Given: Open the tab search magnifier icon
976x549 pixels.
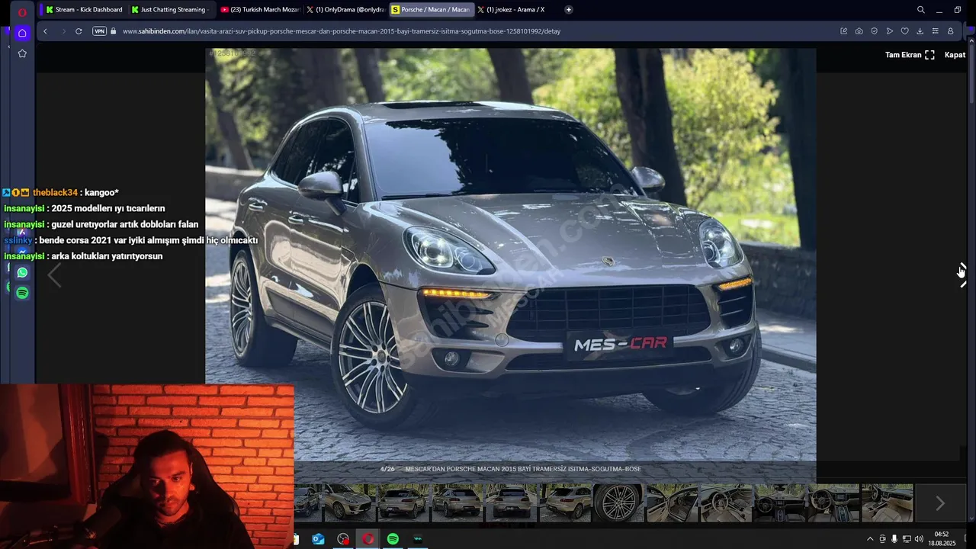Looking at the screenshot, I should click(x=921, y=10).
